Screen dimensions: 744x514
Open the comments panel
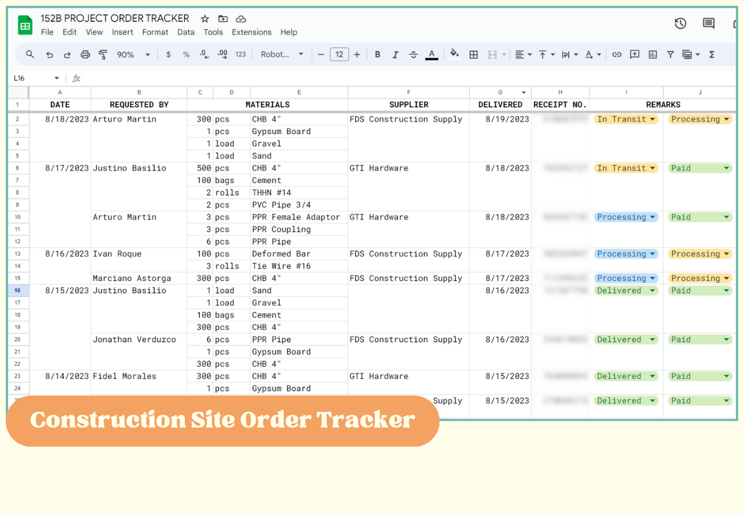pyautogui.click(x=709, y=23)
